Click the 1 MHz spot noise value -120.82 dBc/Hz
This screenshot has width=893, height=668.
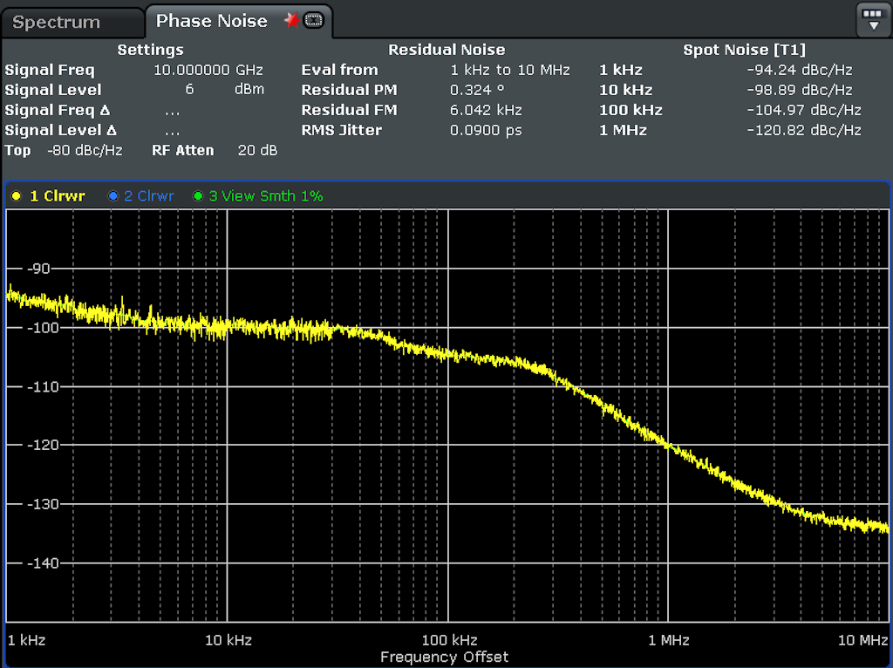[x=803, y=130]
